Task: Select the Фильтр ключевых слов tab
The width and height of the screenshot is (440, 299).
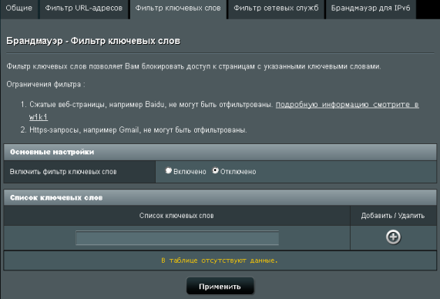Action: (x=178, y=8)
